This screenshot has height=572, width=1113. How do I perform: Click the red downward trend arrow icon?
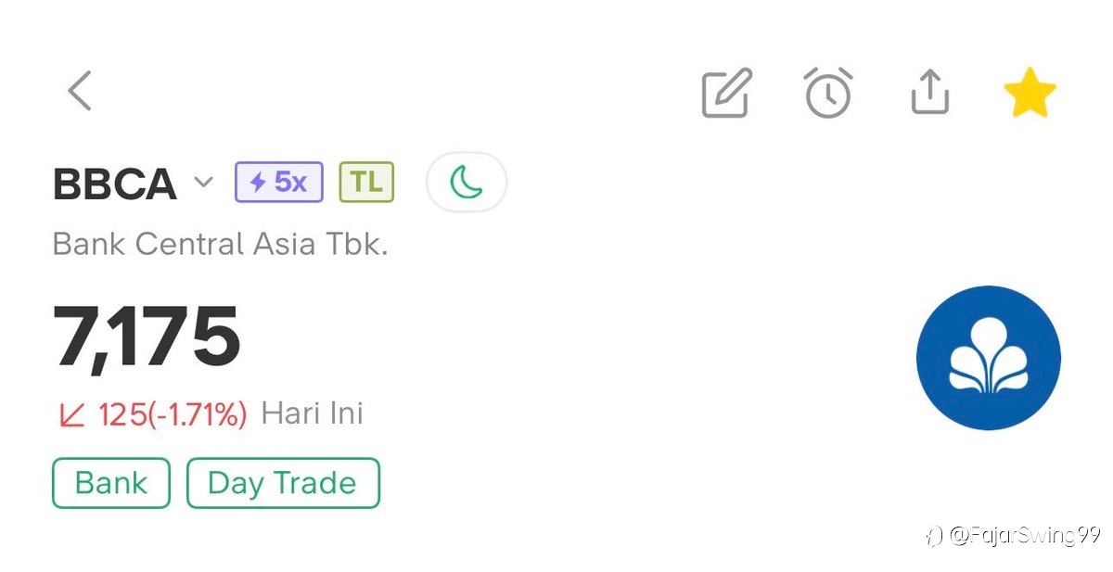coord(72,414)
